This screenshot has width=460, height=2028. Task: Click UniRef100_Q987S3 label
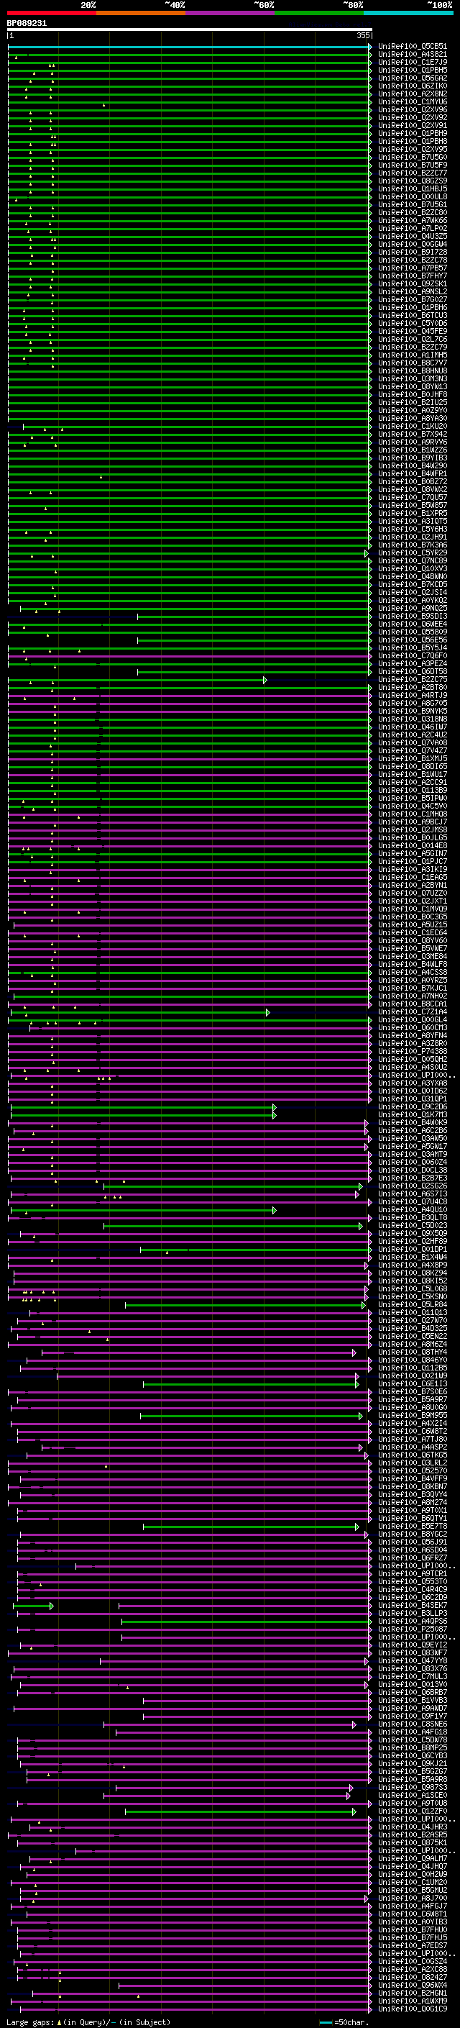tap(412, 1788)
